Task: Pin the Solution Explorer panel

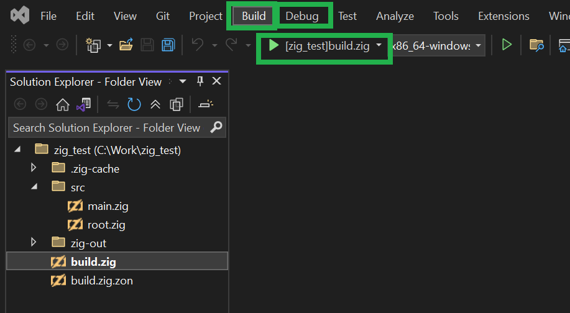Action: click(x=200, y=81)
